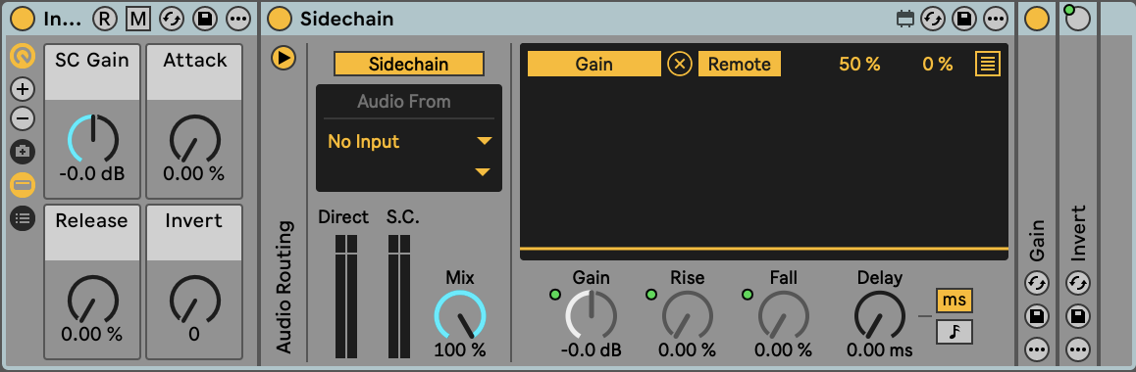Viewport: 1136px width, 372px height.
Task: Click the Mix knob at 100 %
Action: point(460,315)
